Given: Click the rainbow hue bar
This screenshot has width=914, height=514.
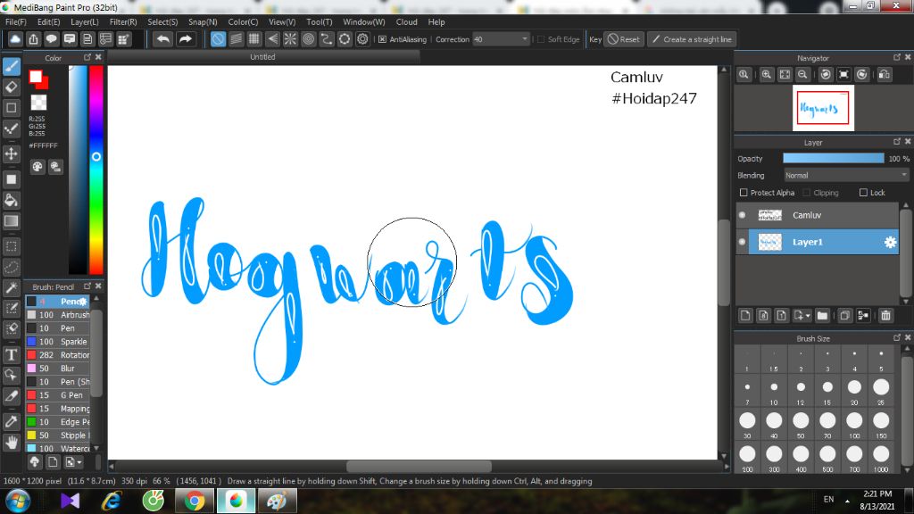Looking at the screenshot, I should (96, 170).
